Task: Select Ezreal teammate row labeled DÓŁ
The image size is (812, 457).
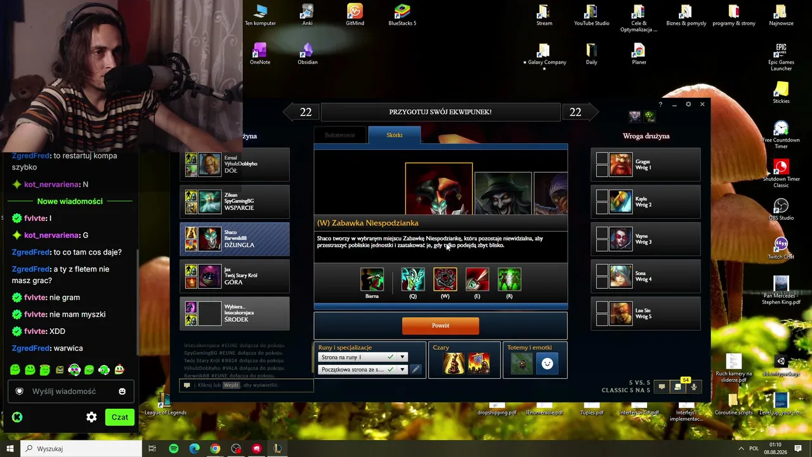Action: tap(235, 164)
